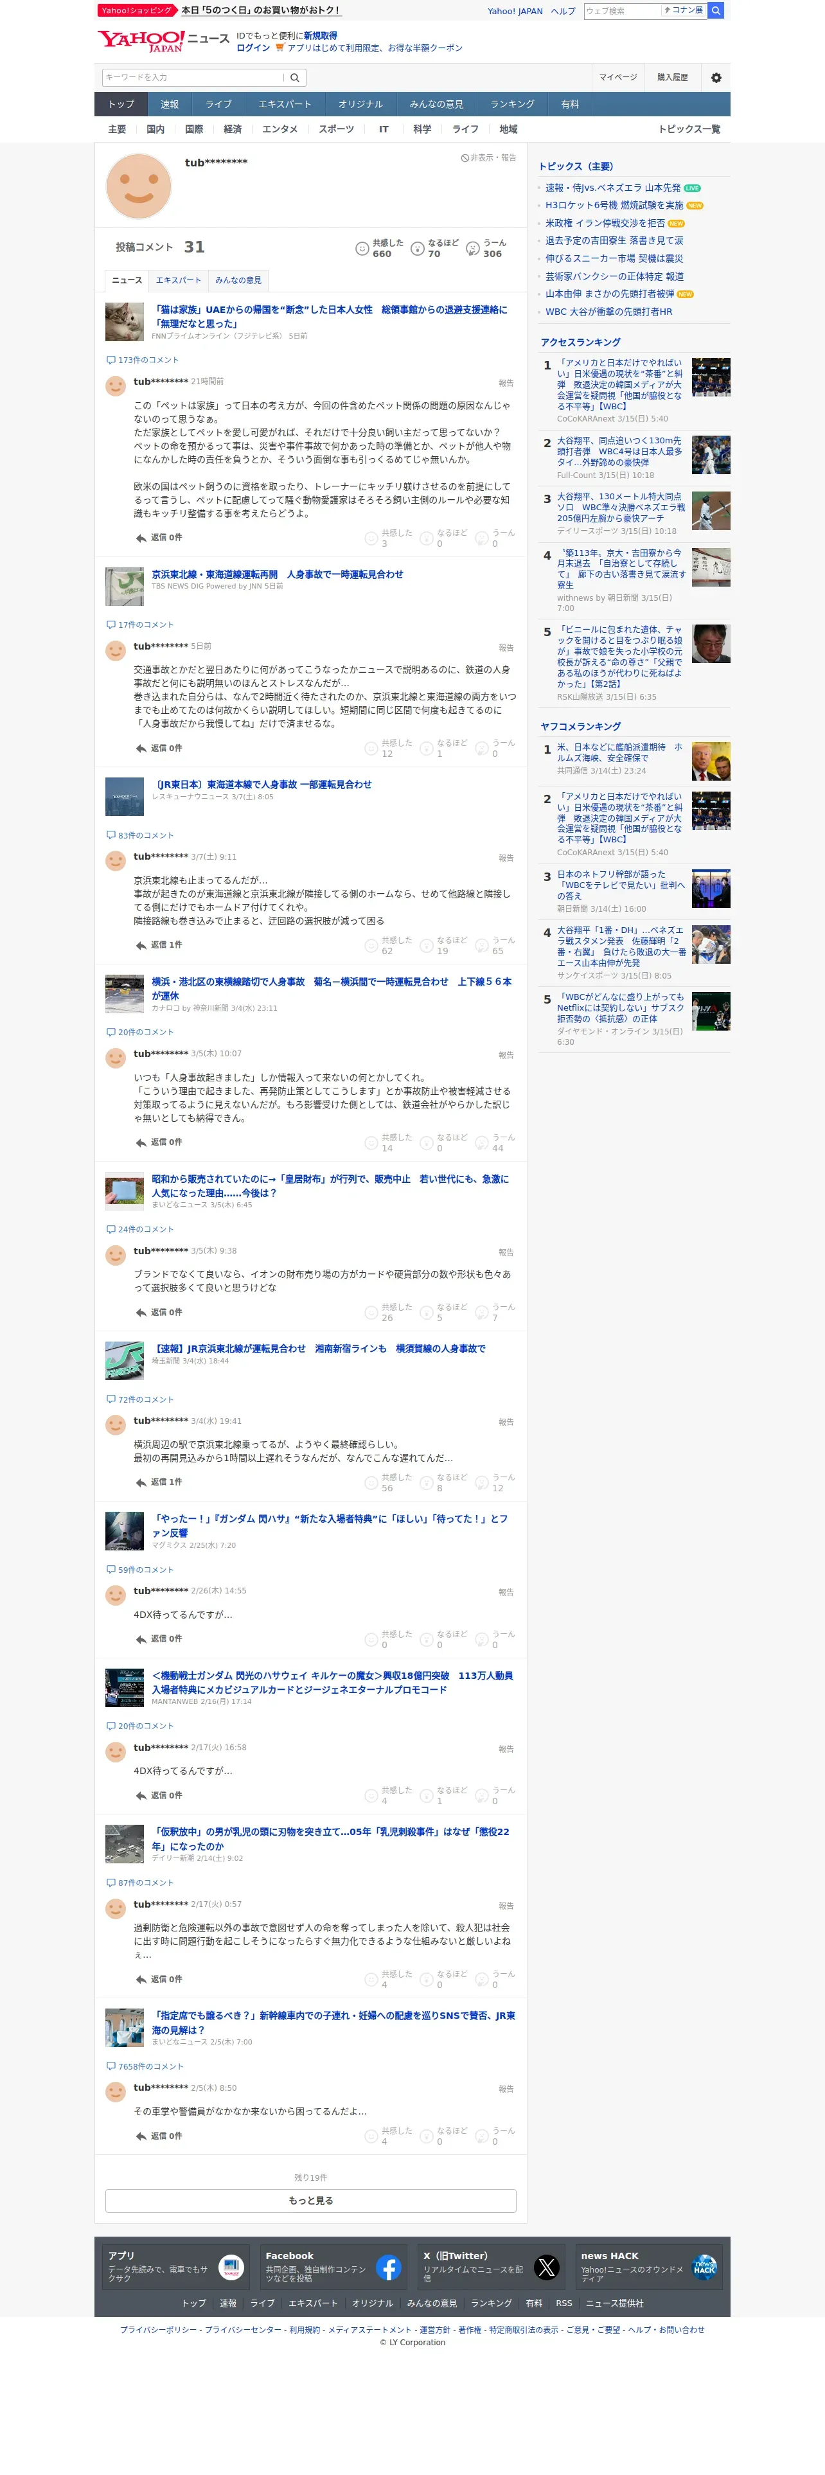
Task: Open the cat article thumbnail
Action: 125,322
